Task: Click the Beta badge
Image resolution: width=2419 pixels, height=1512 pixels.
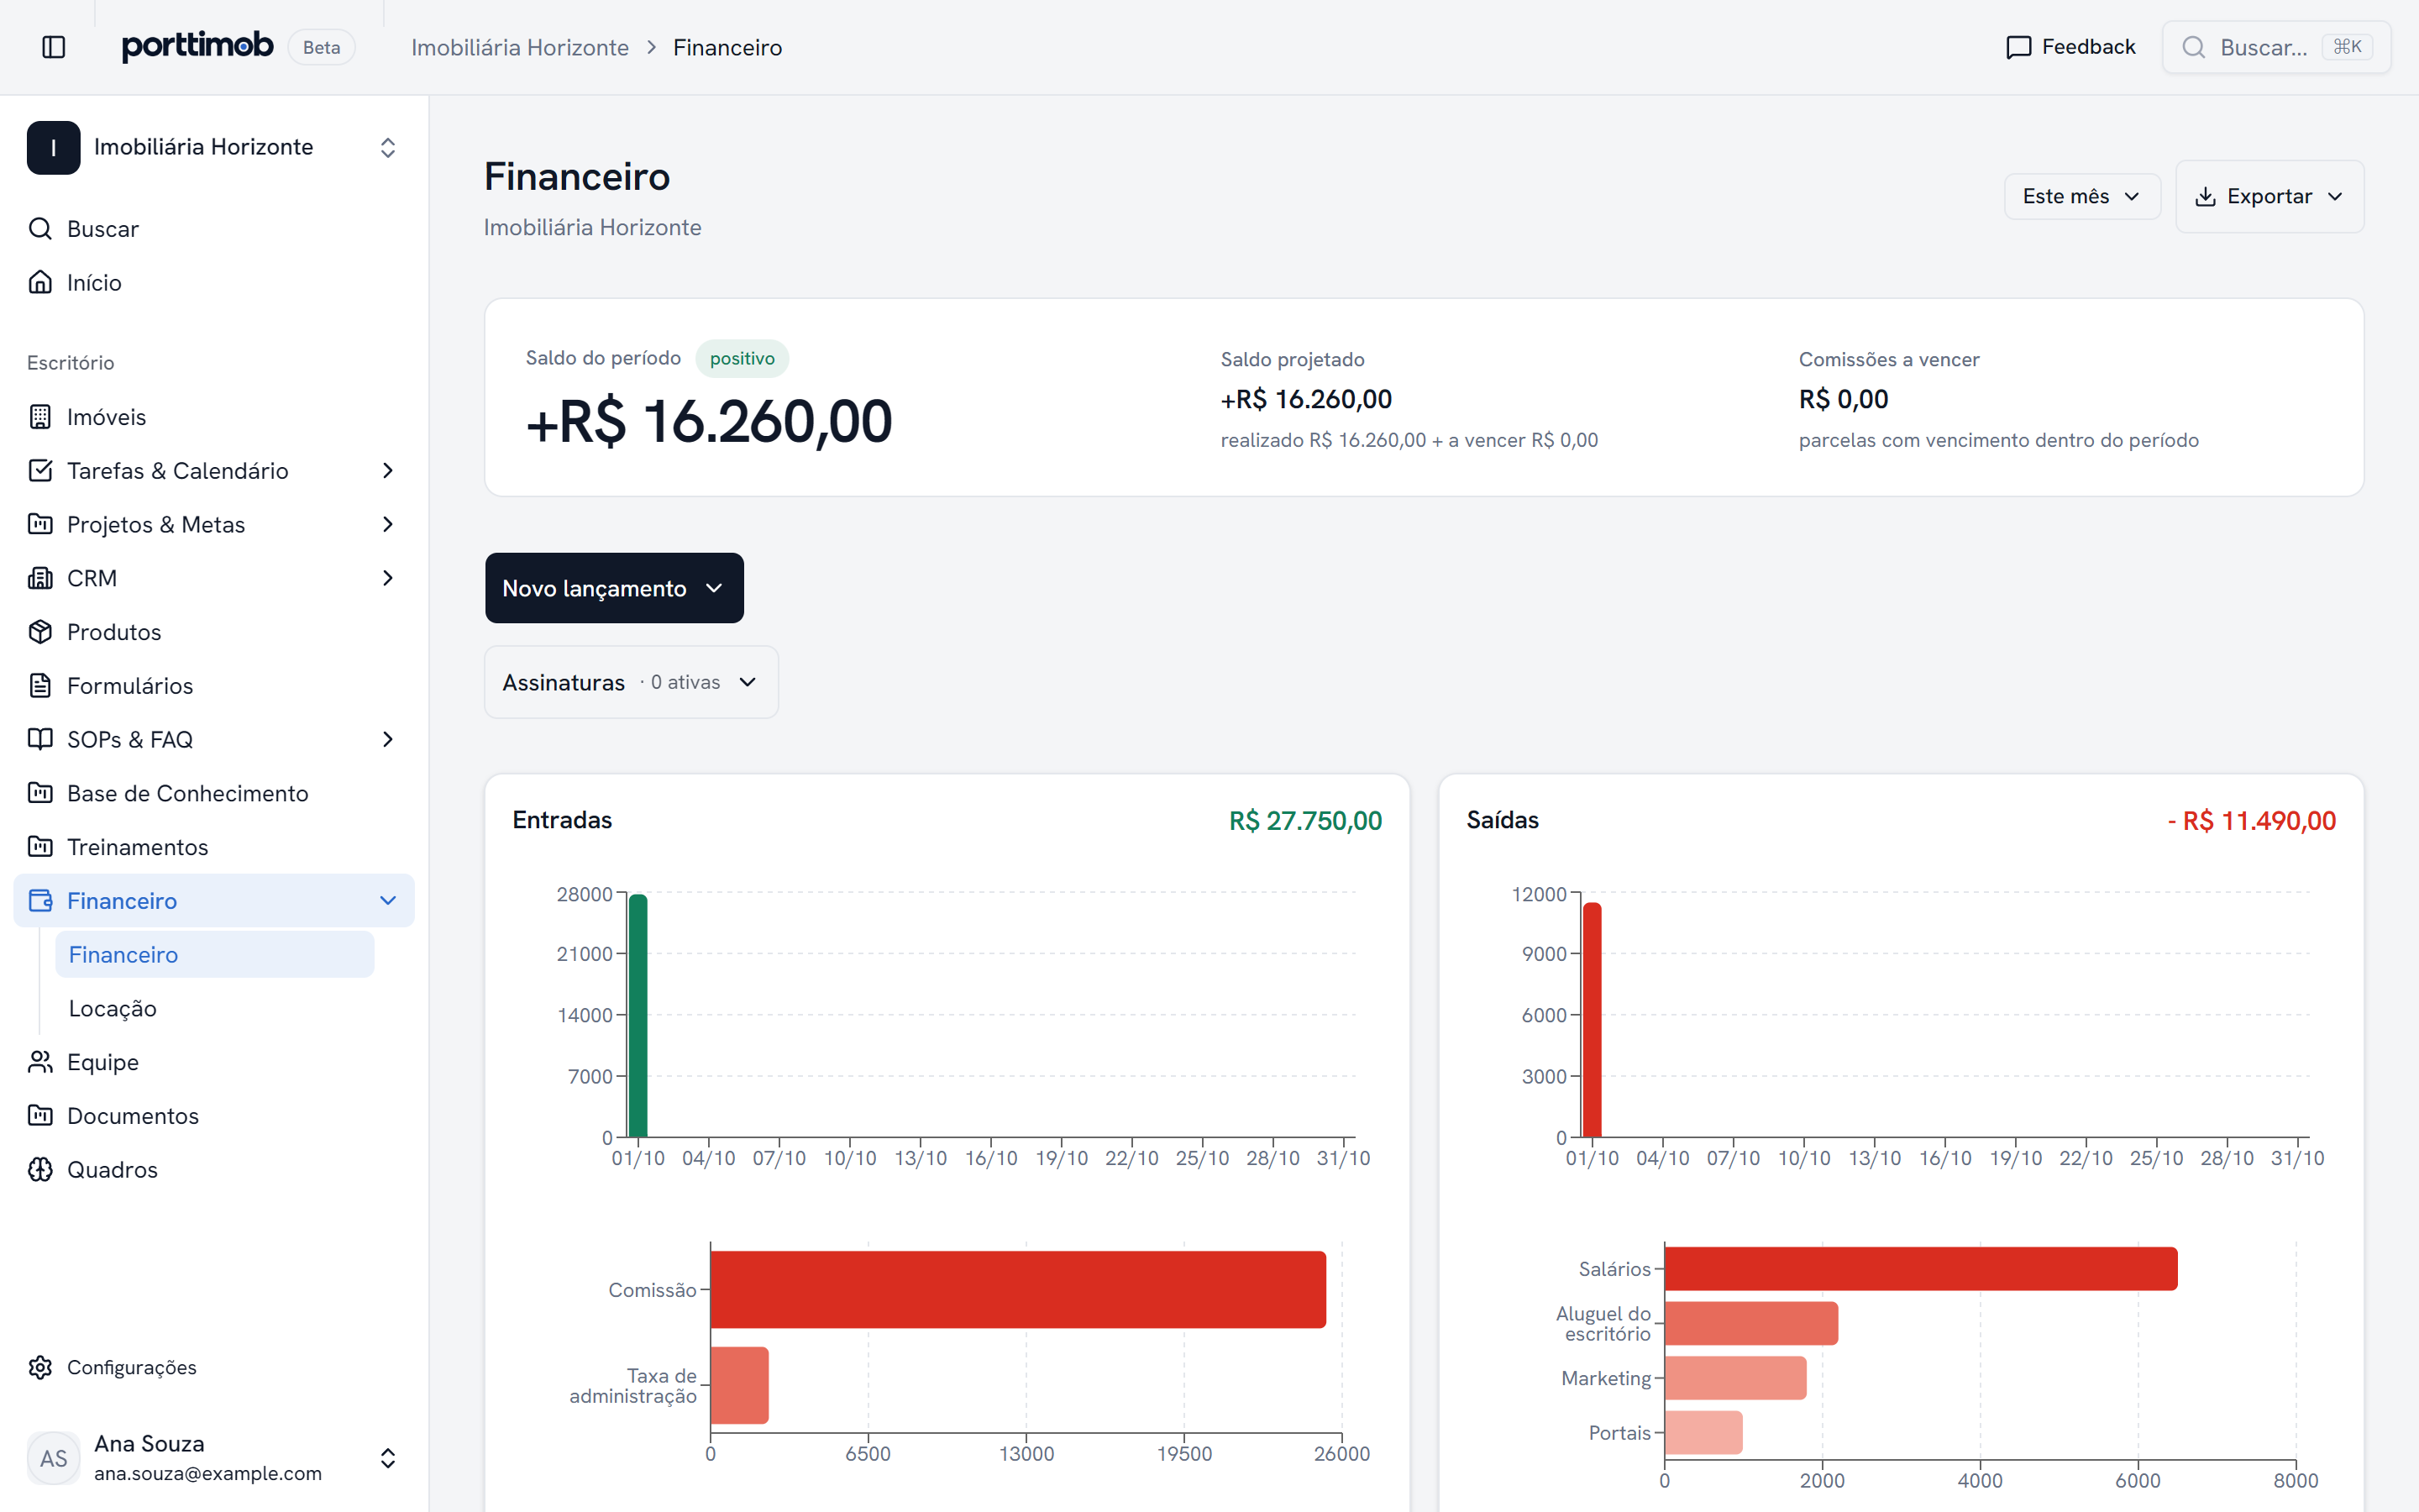Action: pyautogui.click(x=321, y=47)
